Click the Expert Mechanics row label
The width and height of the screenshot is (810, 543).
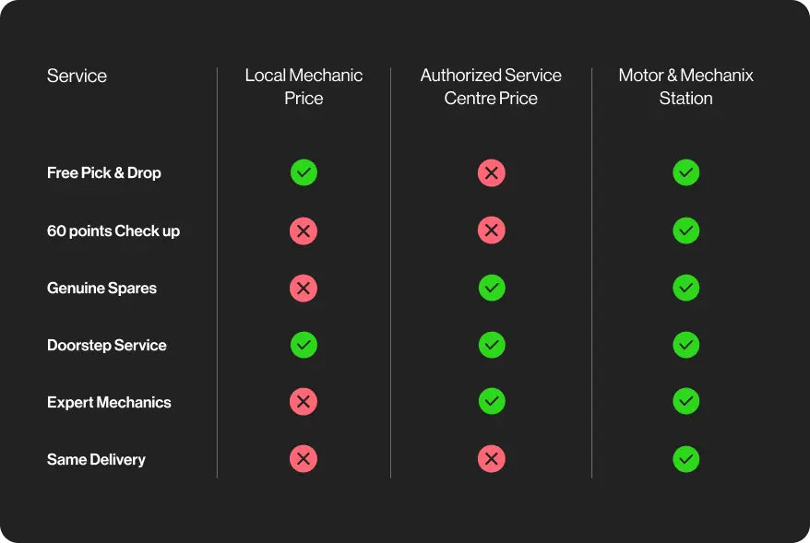click(109, 402)
